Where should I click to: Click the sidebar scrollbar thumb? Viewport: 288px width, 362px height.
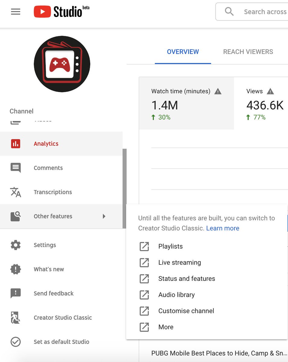[124, 189]
